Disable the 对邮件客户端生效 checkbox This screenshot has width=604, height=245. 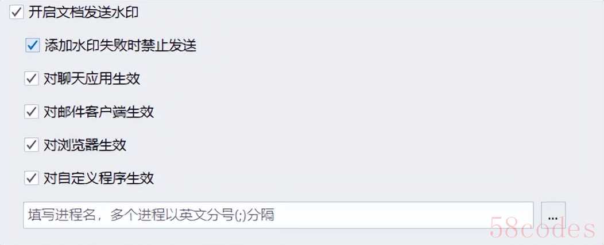(x=31, y=112)
